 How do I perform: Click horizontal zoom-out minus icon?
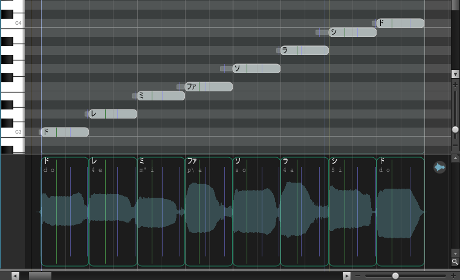click(x=358, y=276)
